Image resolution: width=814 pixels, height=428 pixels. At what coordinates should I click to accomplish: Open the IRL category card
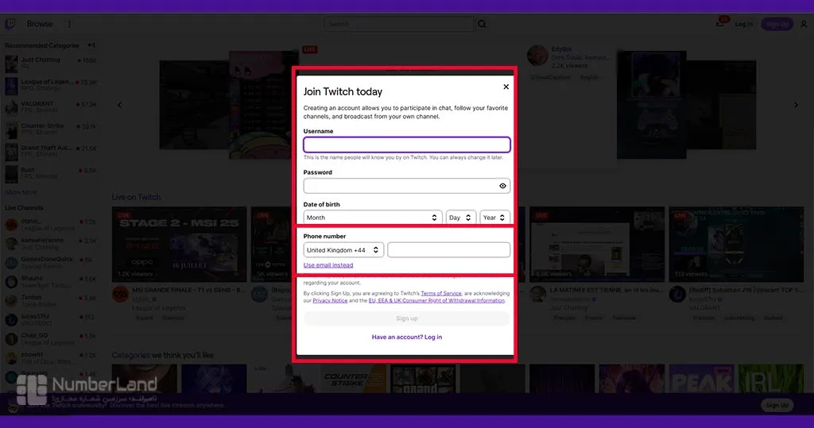tap(770, 380)
